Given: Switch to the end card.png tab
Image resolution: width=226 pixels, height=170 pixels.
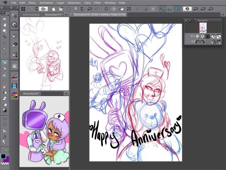Looking at the screenshot, I should 31,15.
